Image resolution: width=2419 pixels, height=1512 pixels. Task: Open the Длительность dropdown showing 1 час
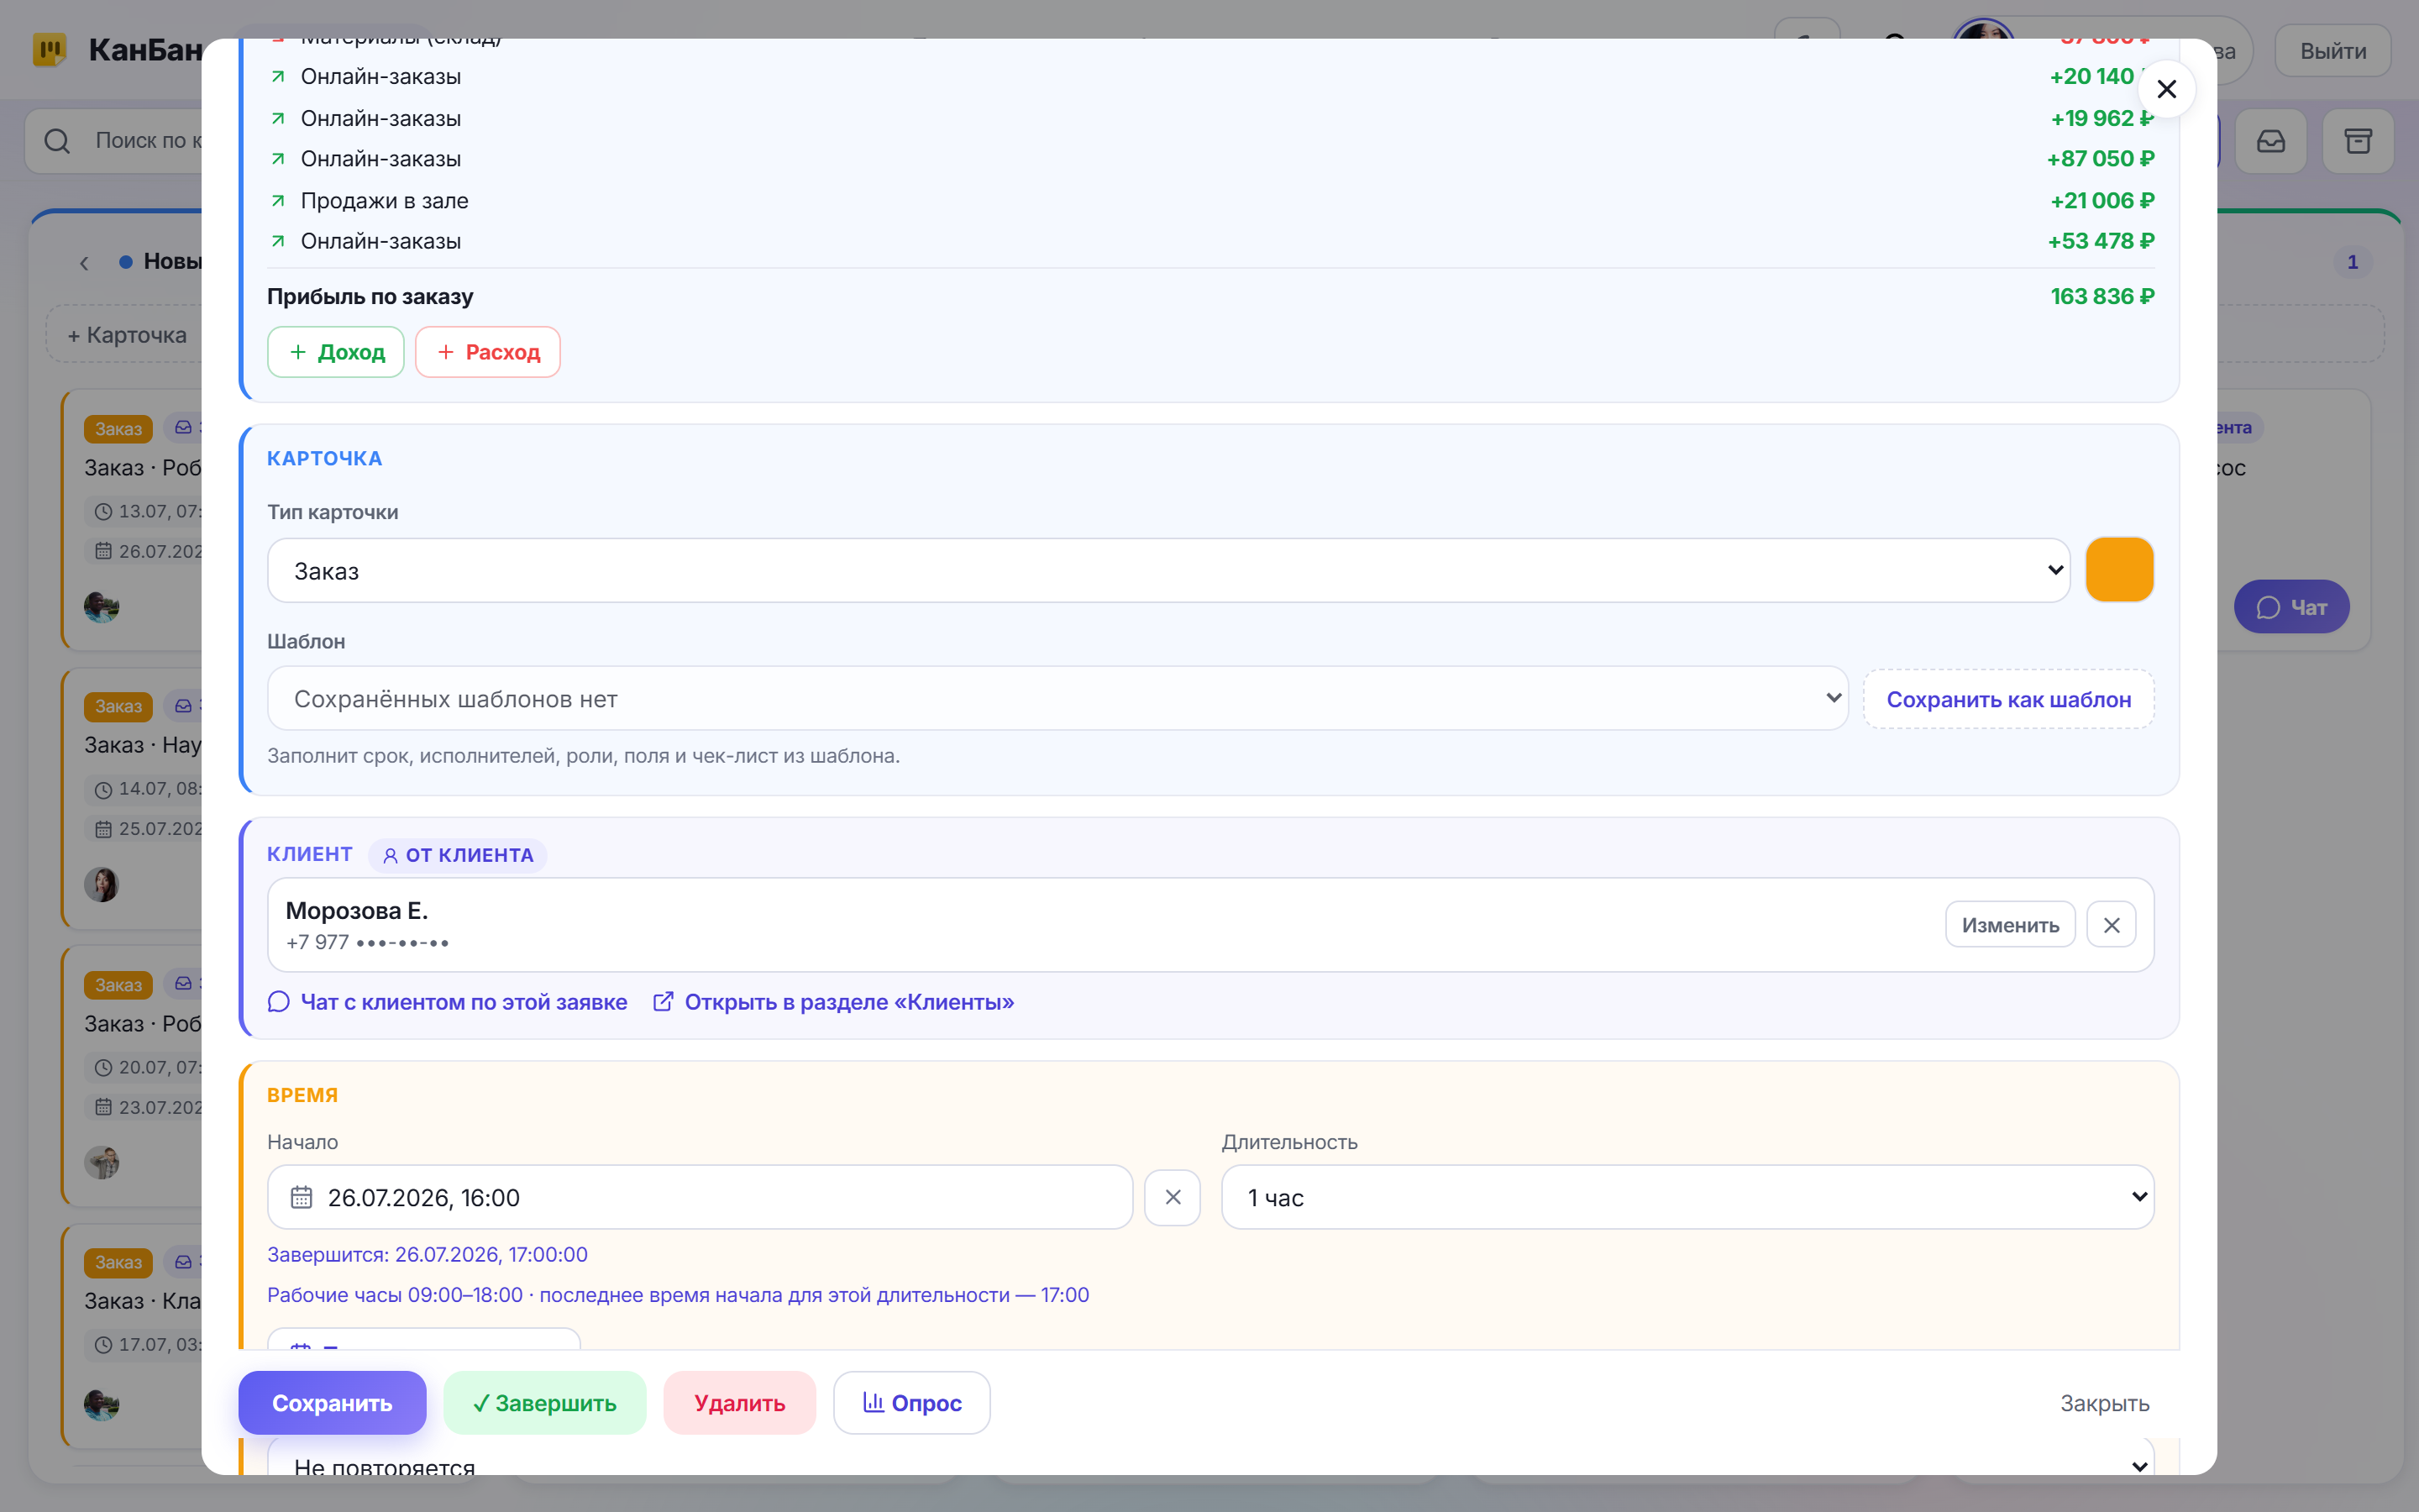(x=1687, y=1197)
